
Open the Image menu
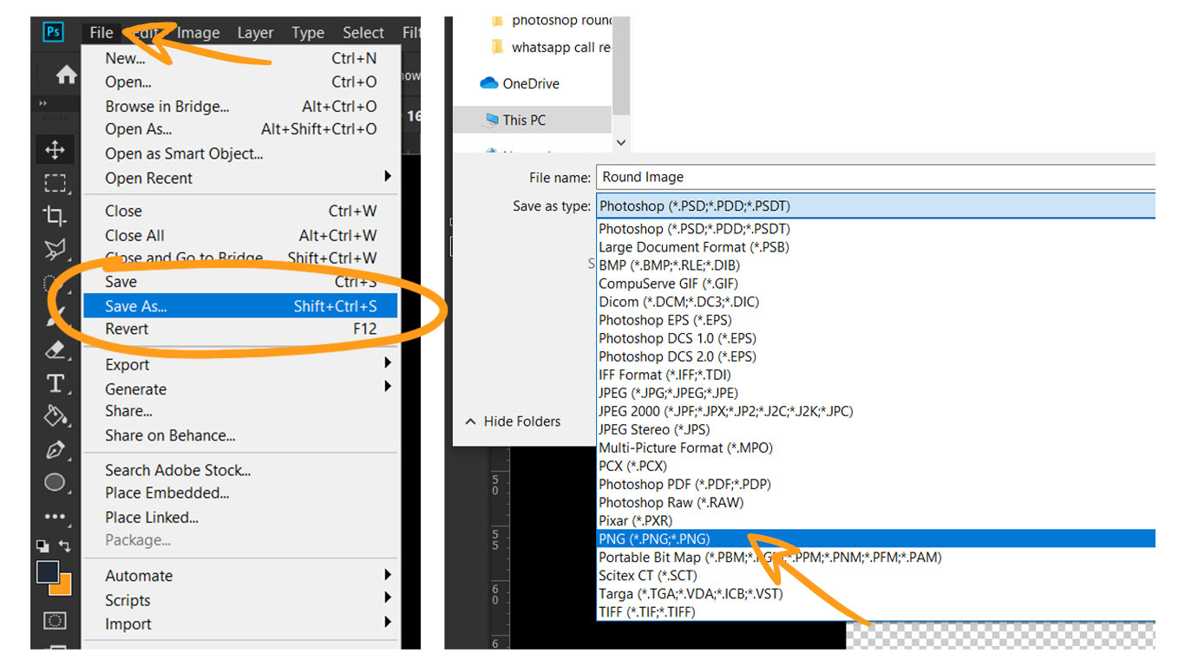point(198,33)
